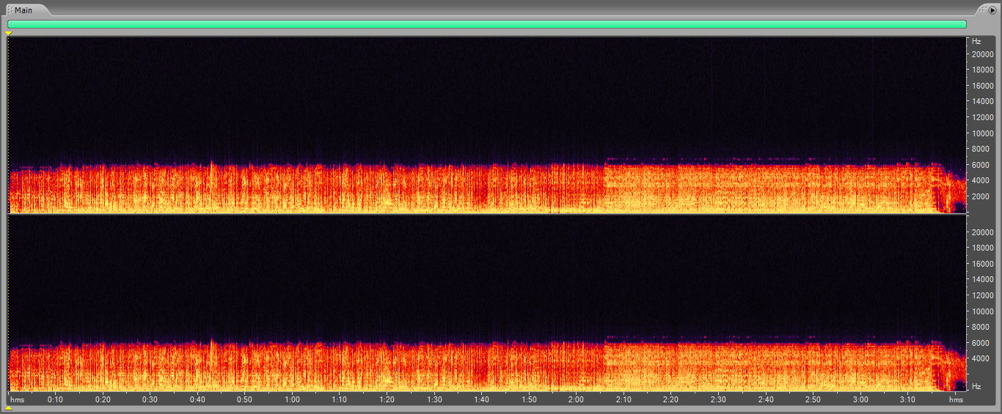Click the 1:30 mark on the time ruler
Screen dimensions: 1002x414
[434, 400]
